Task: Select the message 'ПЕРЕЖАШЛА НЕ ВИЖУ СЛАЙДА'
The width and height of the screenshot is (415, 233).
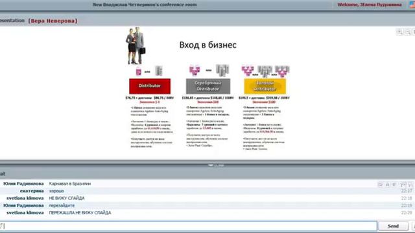Action: point(80,213)
